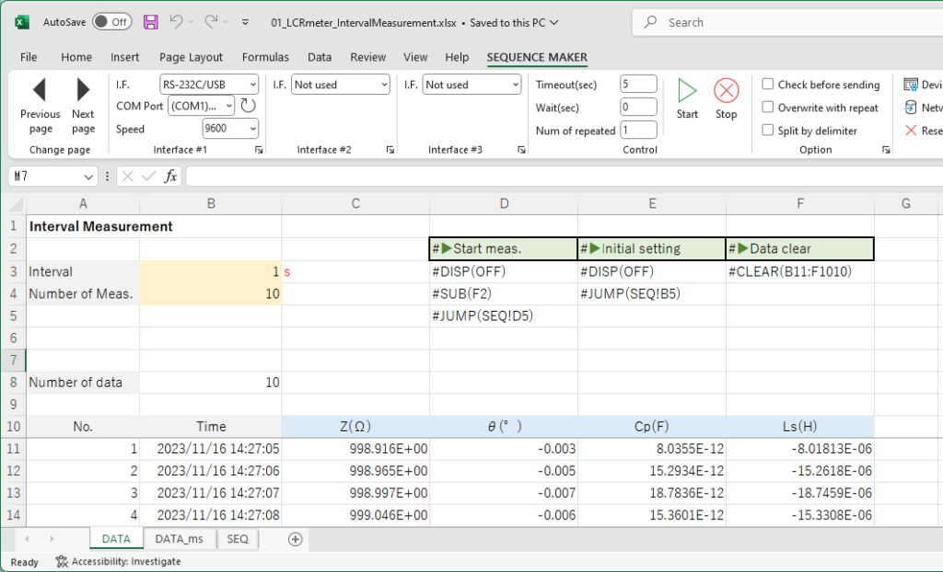Open Interface #2 dialog launcher
The image size is (943, 572).
point(390,150)
